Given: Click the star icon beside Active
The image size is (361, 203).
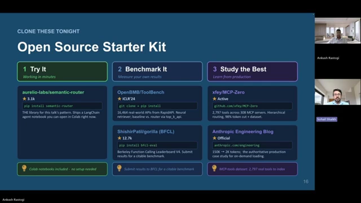Looking at the screenshot, I should tap(215, 99).
